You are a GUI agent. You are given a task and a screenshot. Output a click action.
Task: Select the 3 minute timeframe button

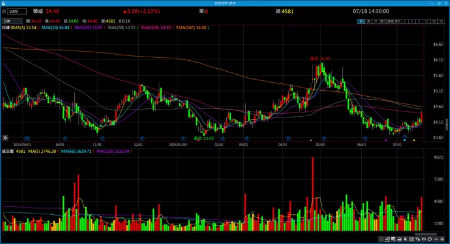tap(412, 21)
